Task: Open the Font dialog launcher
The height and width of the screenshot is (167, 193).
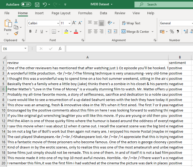Action: coord(83,40)
